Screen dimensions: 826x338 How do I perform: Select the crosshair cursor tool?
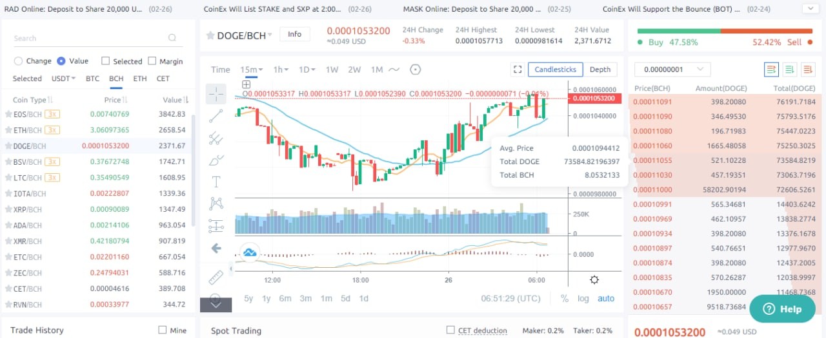pyautogui.click(x=216, y=94)
